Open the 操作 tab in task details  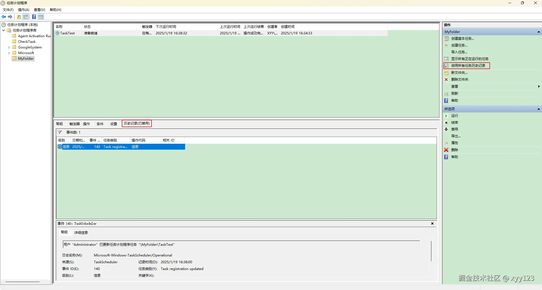[x=86, y=124]
